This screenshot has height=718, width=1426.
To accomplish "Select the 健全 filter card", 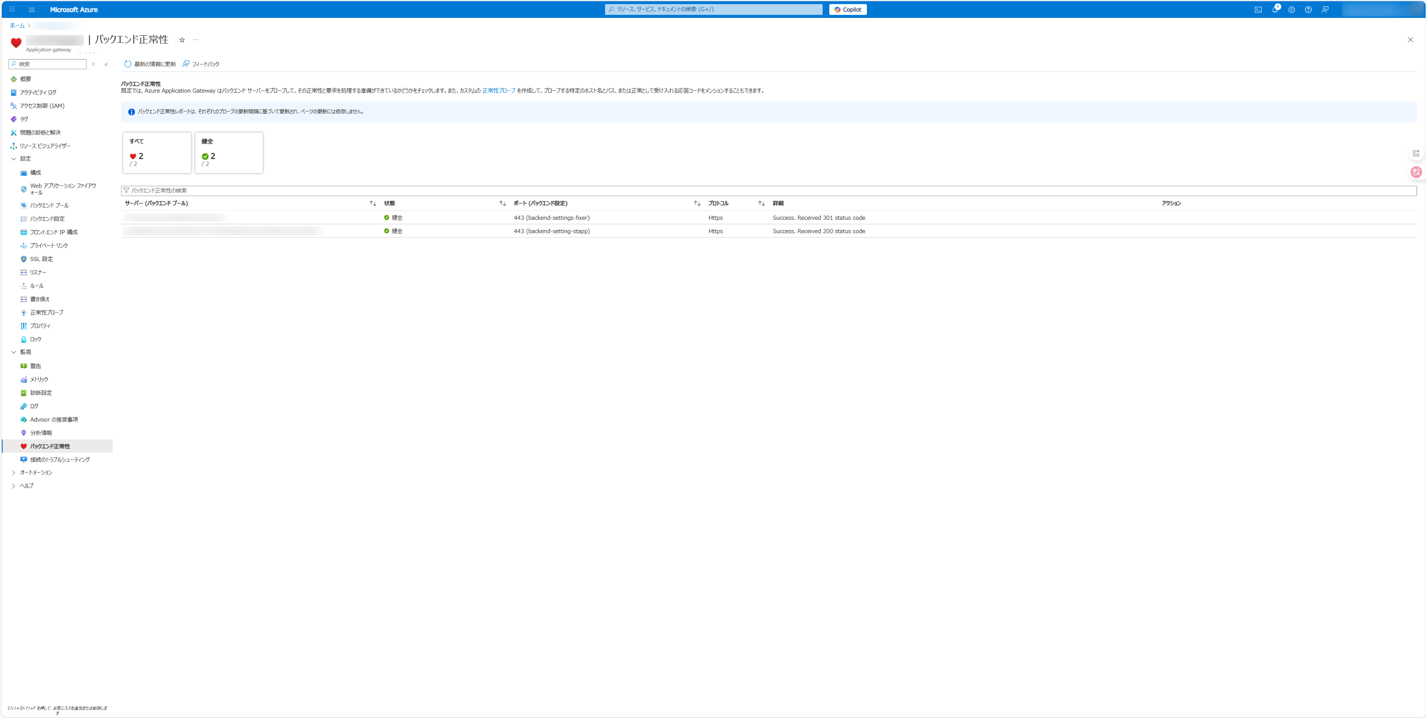I will click(228, 153).
